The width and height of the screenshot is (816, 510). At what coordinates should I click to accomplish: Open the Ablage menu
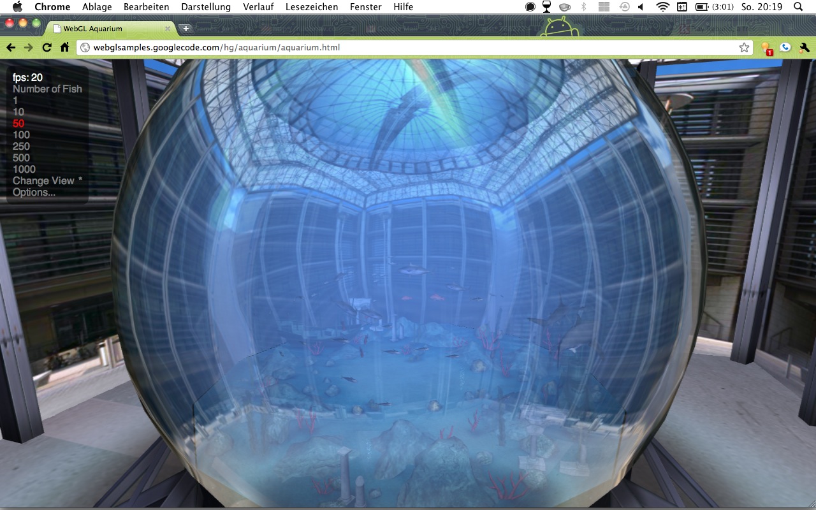[97, 7]
